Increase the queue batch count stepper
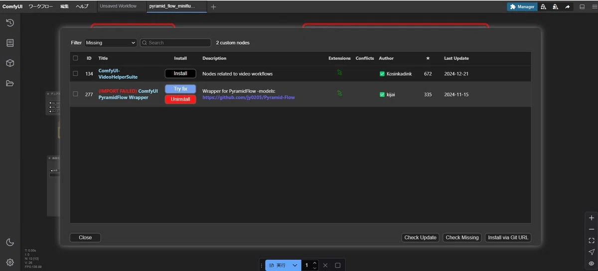The image size is (598, 271). [x=314, y=263]
